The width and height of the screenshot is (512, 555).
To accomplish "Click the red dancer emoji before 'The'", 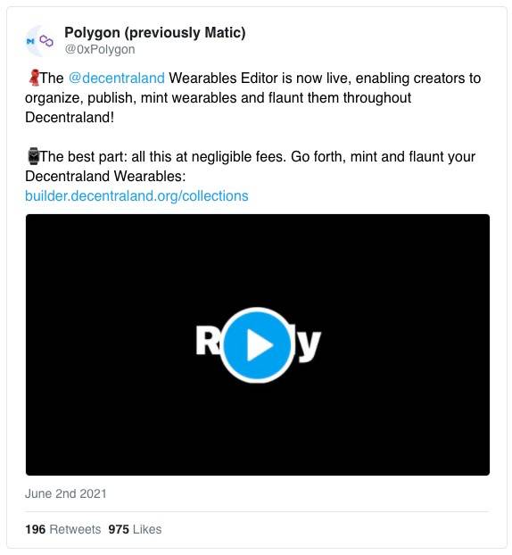I will (x=34, y=78).
